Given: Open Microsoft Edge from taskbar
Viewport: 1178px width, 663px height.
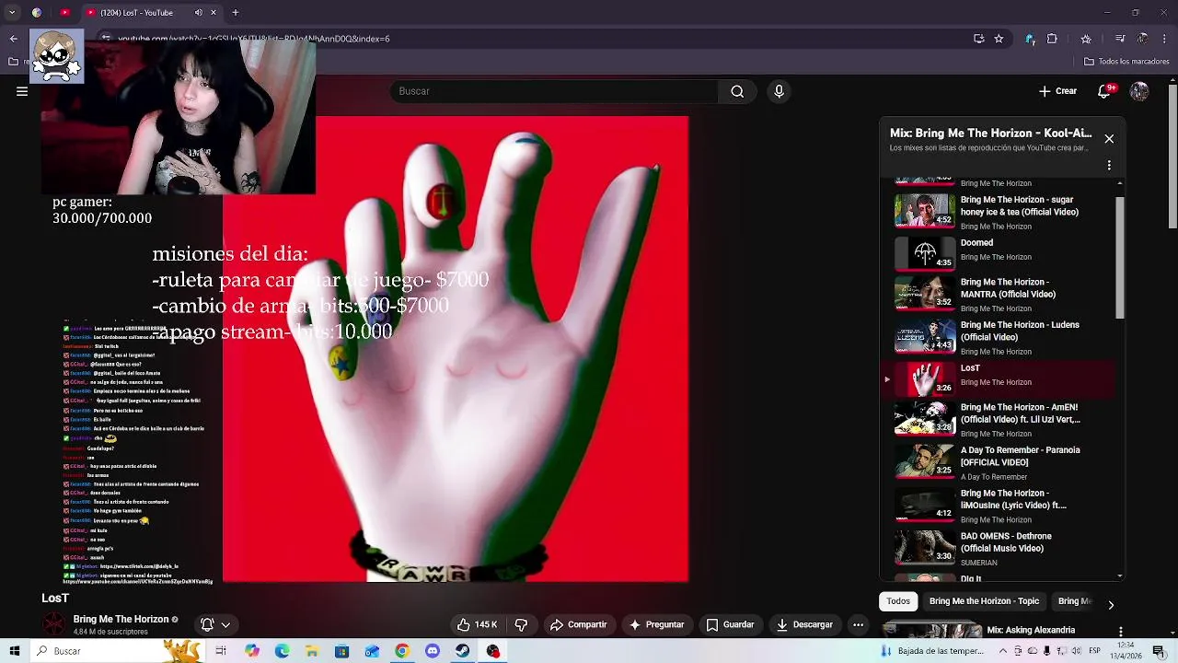Looking at the screenshot, I should click(x=282, y=651).
